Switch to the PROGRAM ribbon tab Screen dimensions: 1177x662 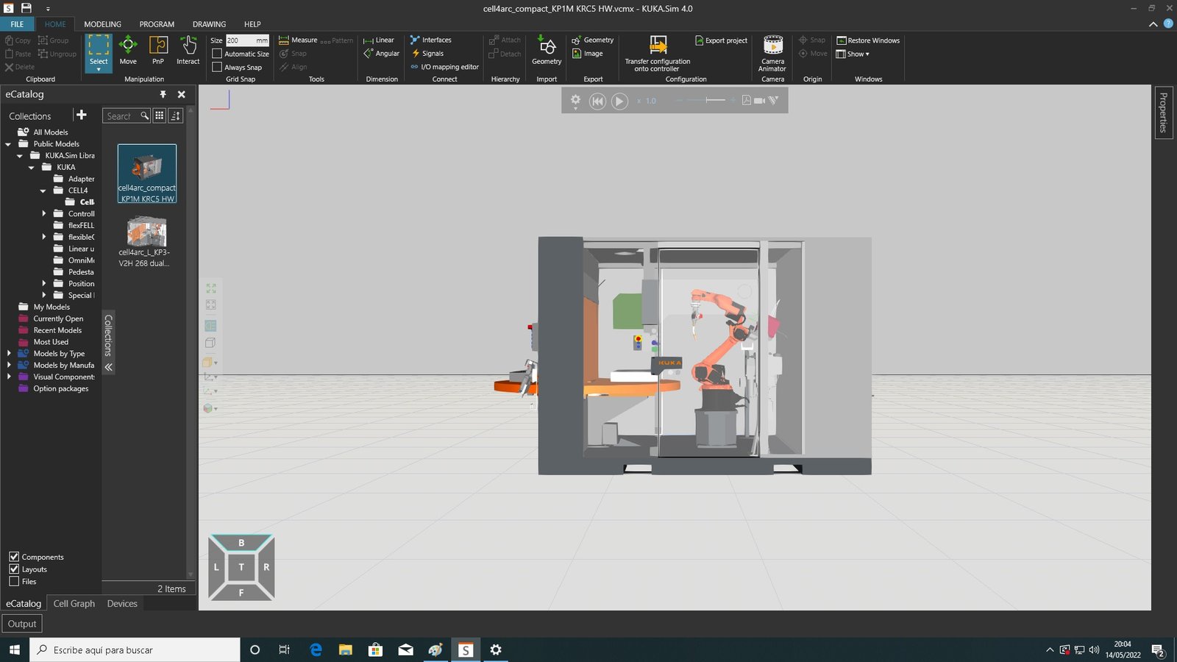(157, 24)
